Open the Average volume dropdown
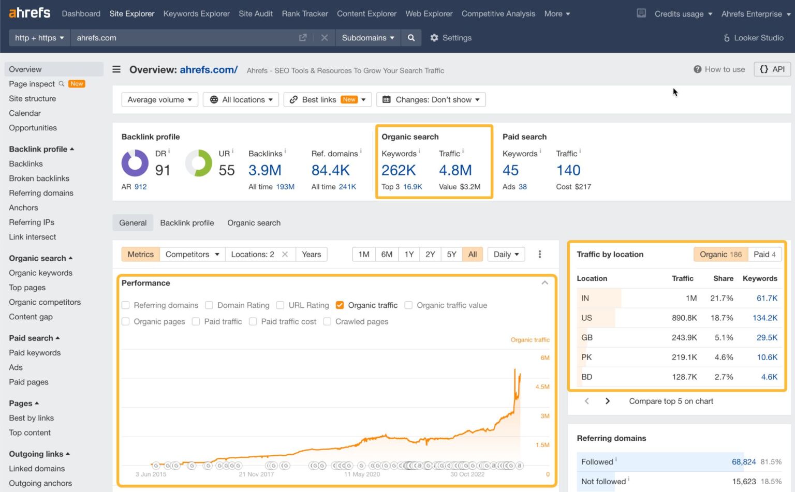The width and height of the screenshot is (795, 492). pyautogui.click(x=159, y=99)
